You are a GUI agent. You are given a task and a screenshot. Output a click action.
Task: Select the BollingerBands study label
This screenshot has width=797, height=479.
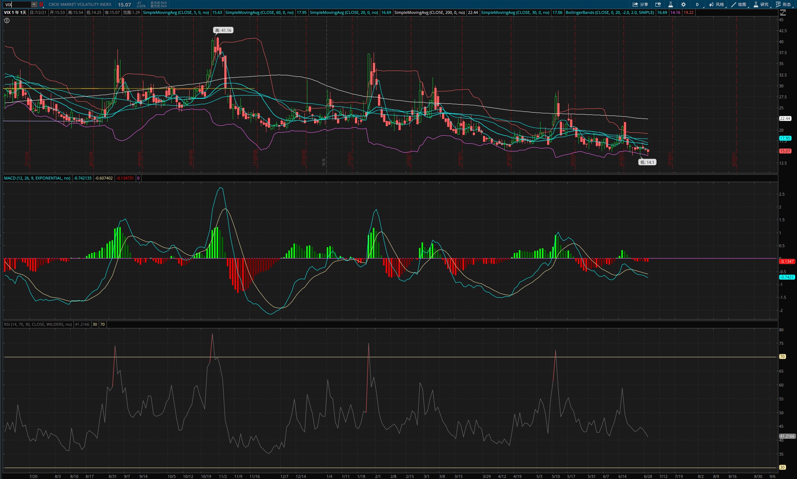[610, 12]
